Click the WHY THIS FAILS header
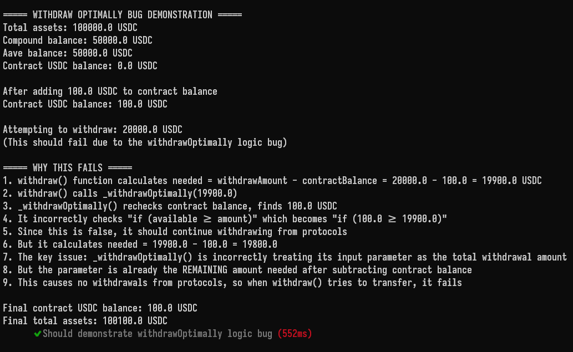Screen dimensions: 573x352 (68, 168)
